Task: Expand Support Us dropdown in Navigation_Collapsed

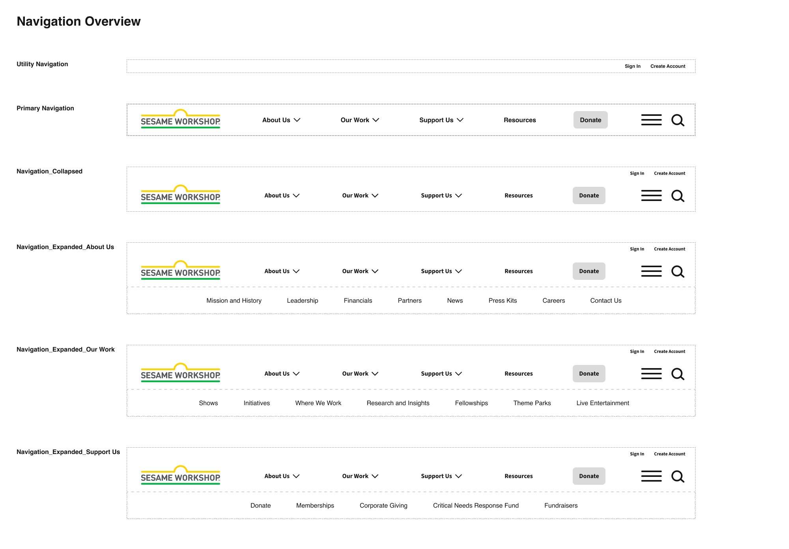Action: pos(441,195)
